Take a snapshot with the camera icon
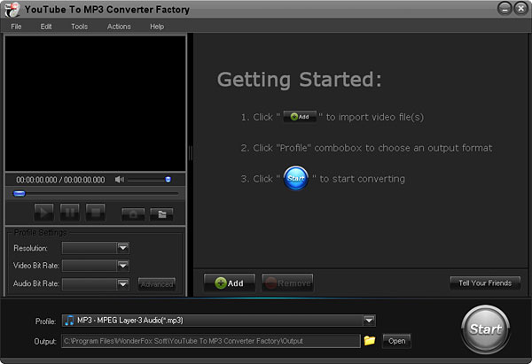The image size is (532, 364). tap(133, 214)
